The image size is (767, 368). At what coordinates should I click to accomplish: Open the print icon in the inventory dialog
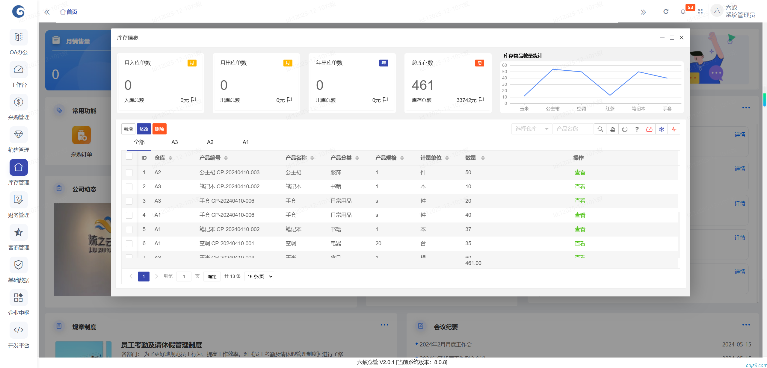pyautogui.click(x=625, y=129)
